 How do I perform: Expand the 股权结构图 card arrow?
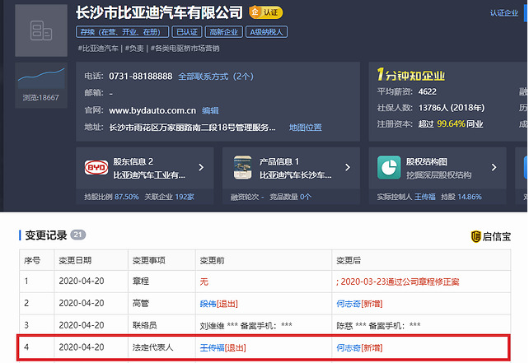click(x=494, y=168)
